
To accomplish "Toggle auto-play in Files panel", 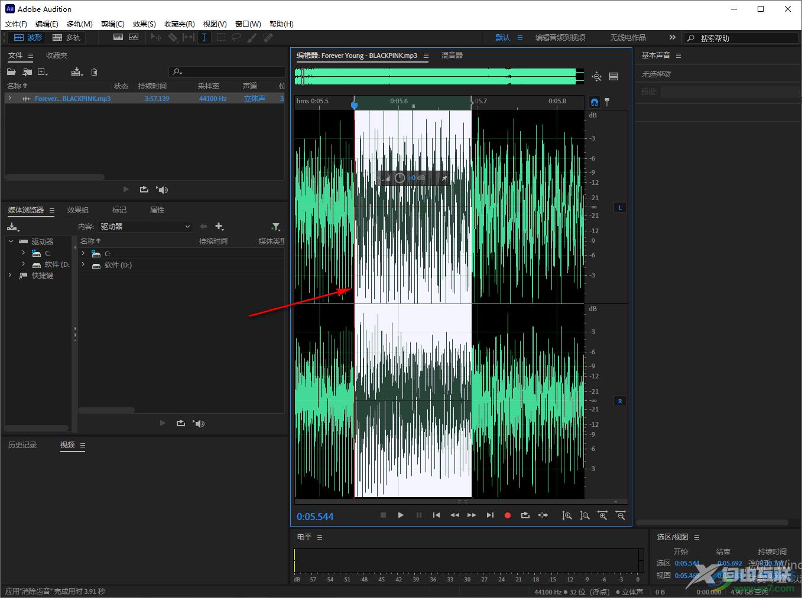I will pyautogui.click(x=162, y=189).
